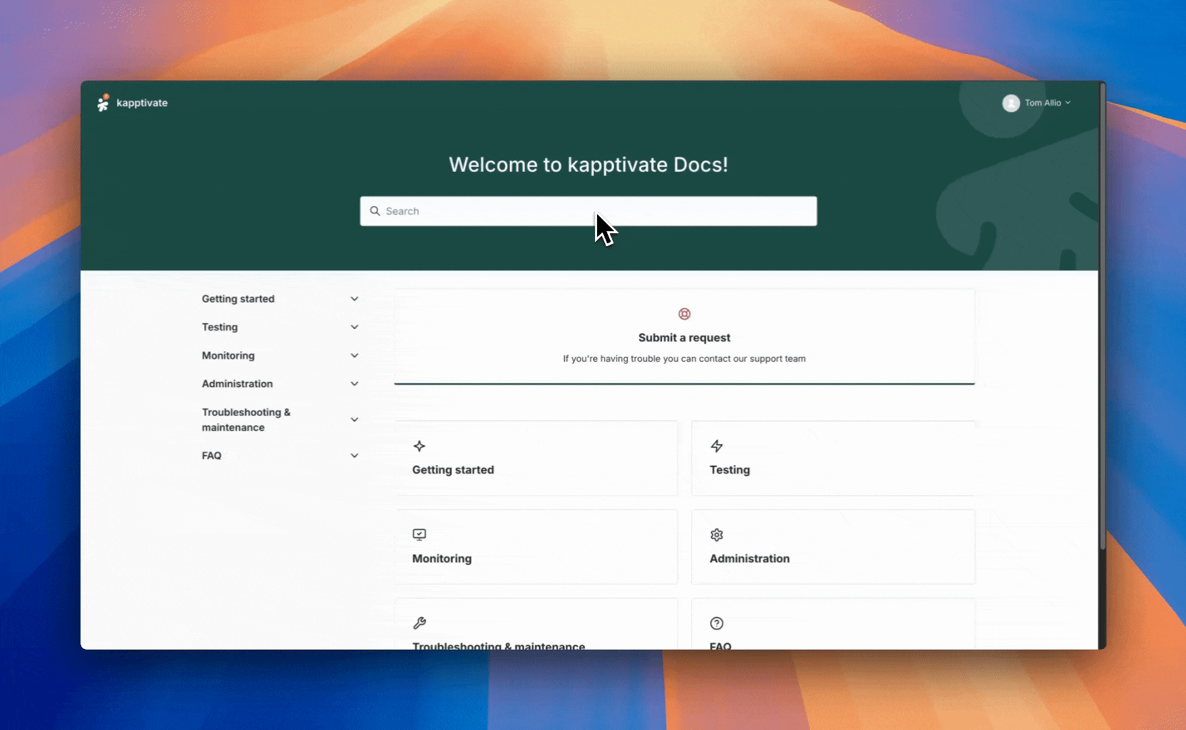Click the lifebuoy icon above Submit a request
The height and width of the screenshot is (730, 1186).
click(684, 314)
